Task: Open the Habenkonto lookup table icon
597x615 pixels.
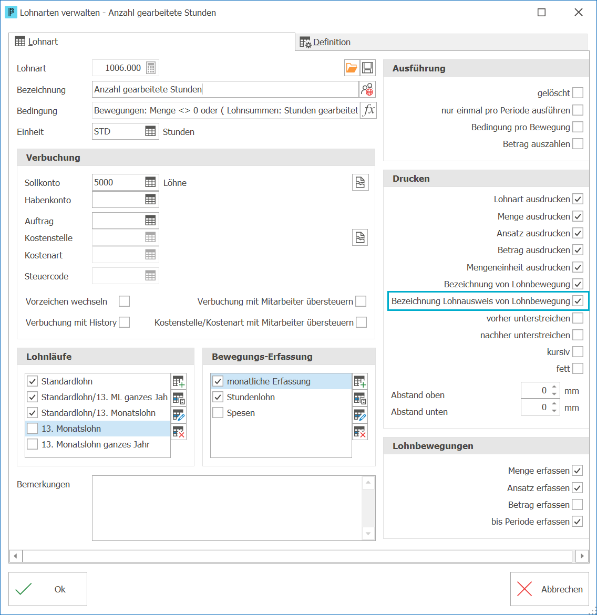Action: (x=150, y=199)
